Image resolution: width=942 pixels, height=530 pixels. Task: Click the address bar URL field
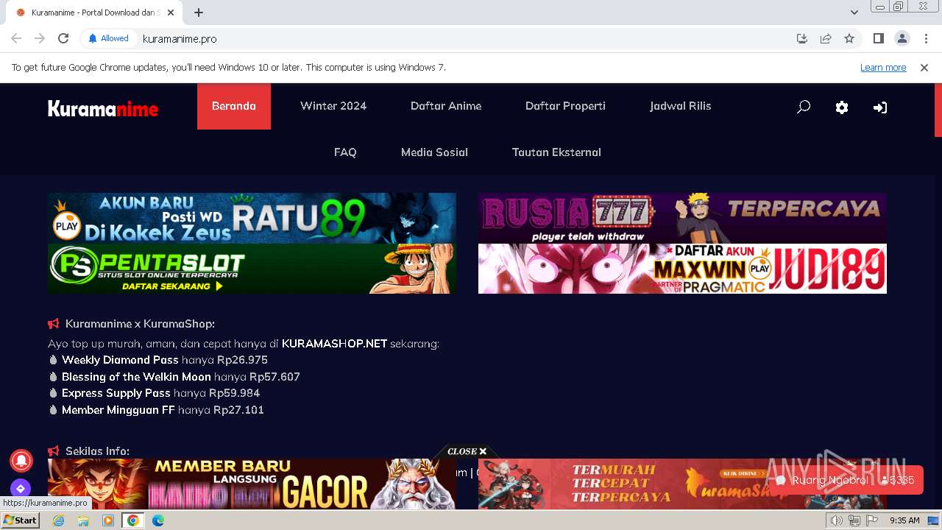click(x=464, y=38)
